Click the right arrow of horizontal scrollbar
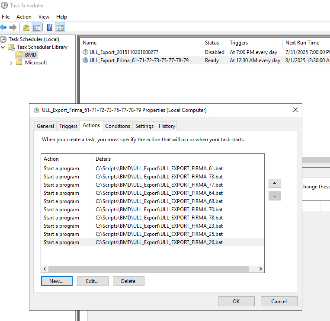Viewport: 330px width, 321px height. point(260,269)
